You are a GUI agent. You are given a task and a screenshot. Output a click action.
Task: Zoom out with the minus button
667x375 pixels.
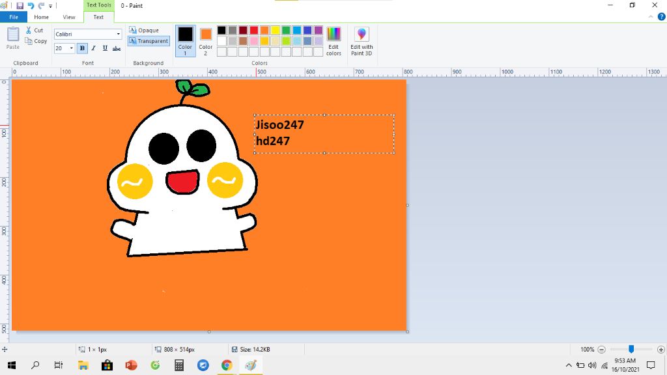point(601,350)
